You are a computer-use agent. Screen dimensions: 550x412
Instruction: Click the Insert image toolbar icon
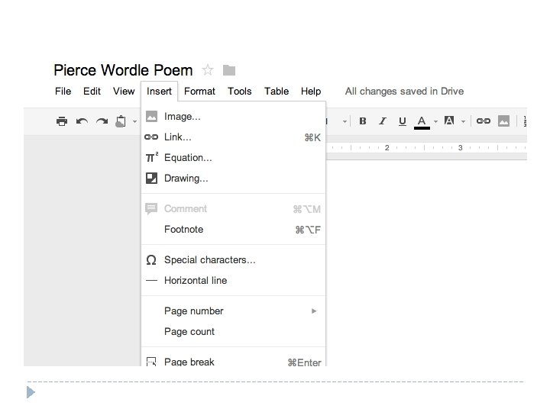click(x=503, y=121)
